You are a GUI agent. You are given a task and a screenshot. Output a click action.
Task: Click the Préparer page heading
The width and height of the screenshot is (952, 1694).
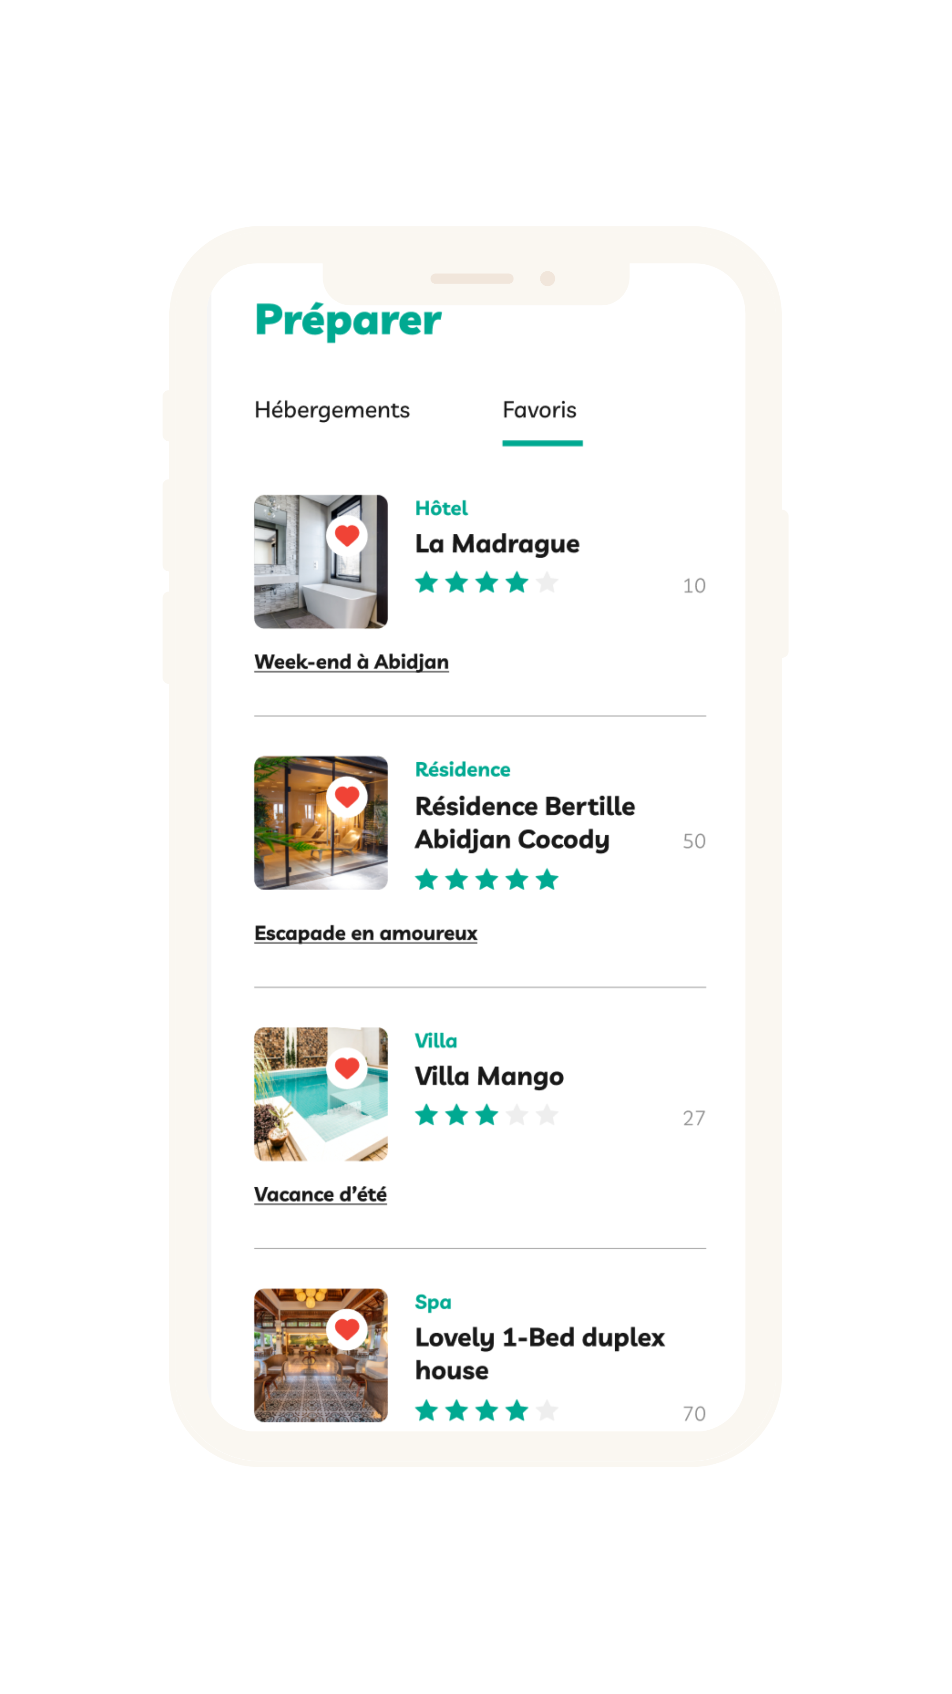pyautogui.click(x=348, y=321)
